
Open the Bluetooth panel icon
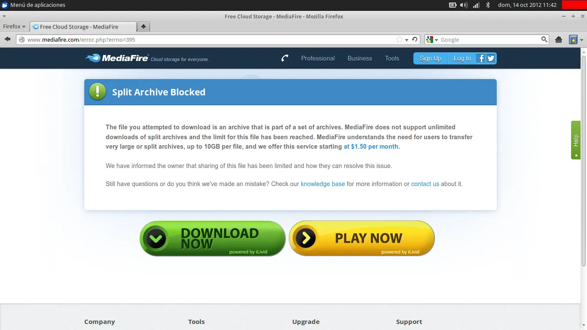pyautogui.click(x=488, y=5)
